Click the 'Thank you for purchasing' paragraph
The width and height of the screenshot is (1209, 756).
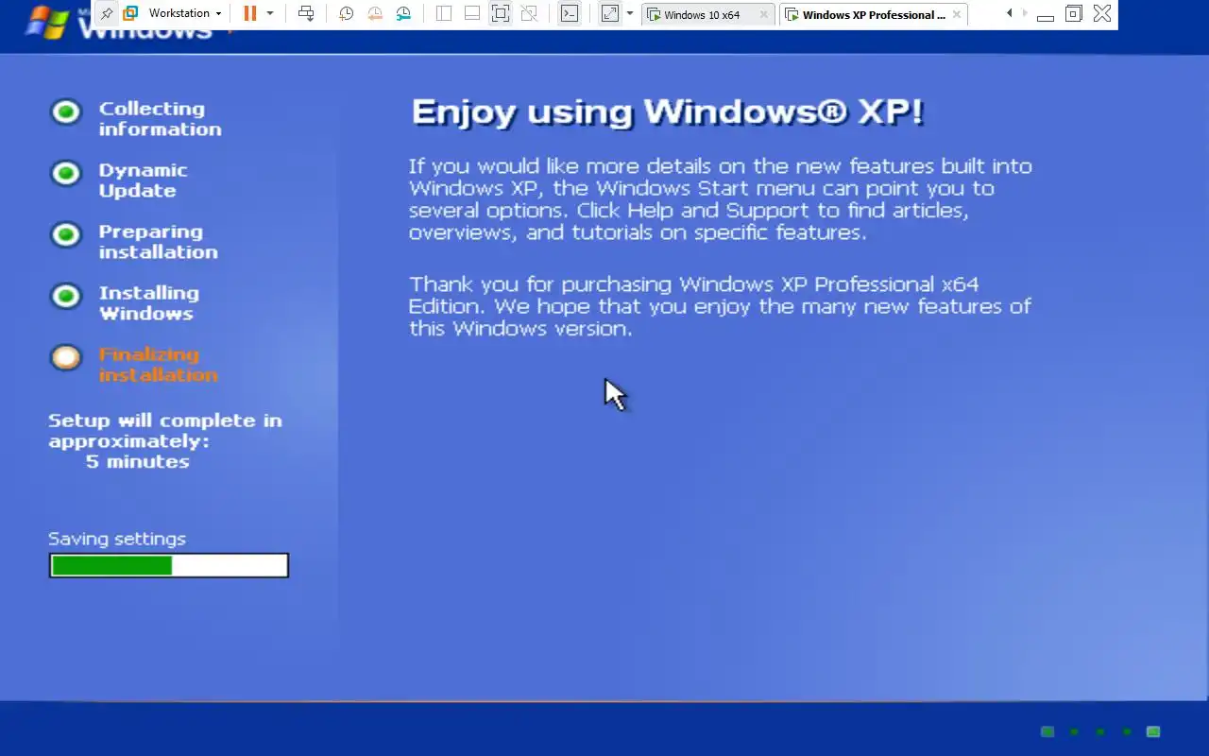721,306
